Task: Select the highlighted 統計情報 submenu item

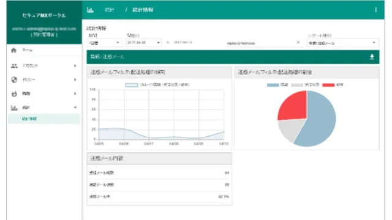Action: click(x=44, y=119)
